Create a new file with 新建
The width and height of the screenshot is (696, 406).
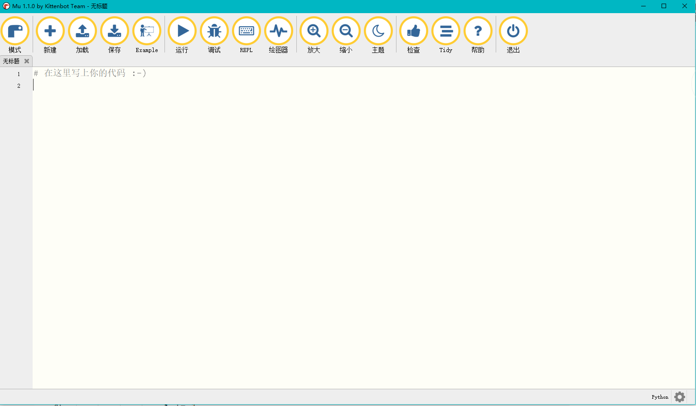50,35
